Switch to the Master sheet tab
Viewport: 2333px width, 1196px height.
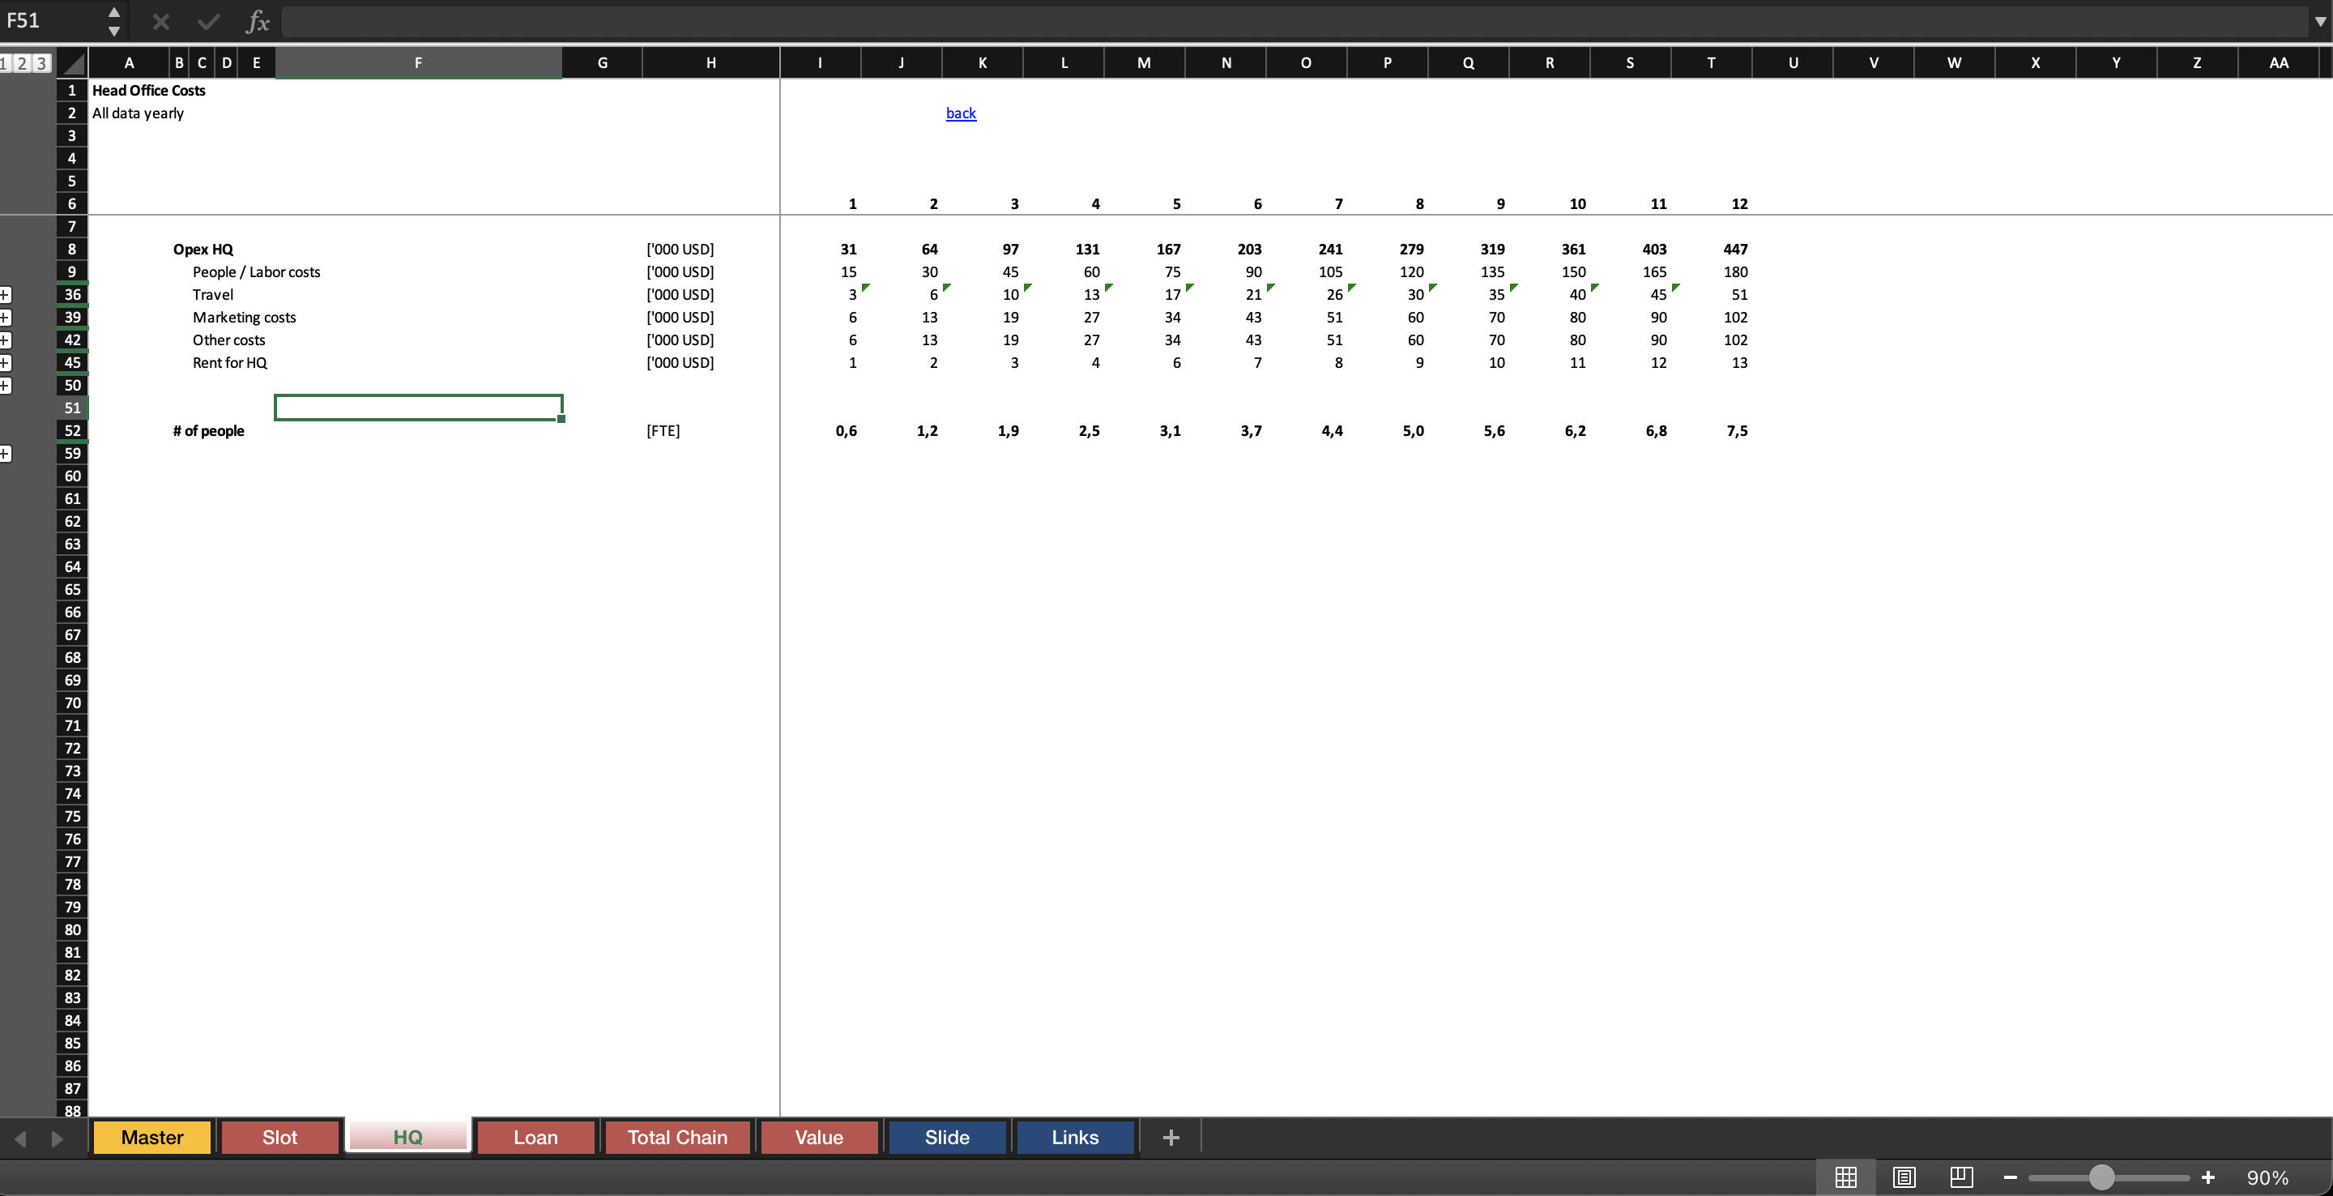click(x=152, y=1137)
